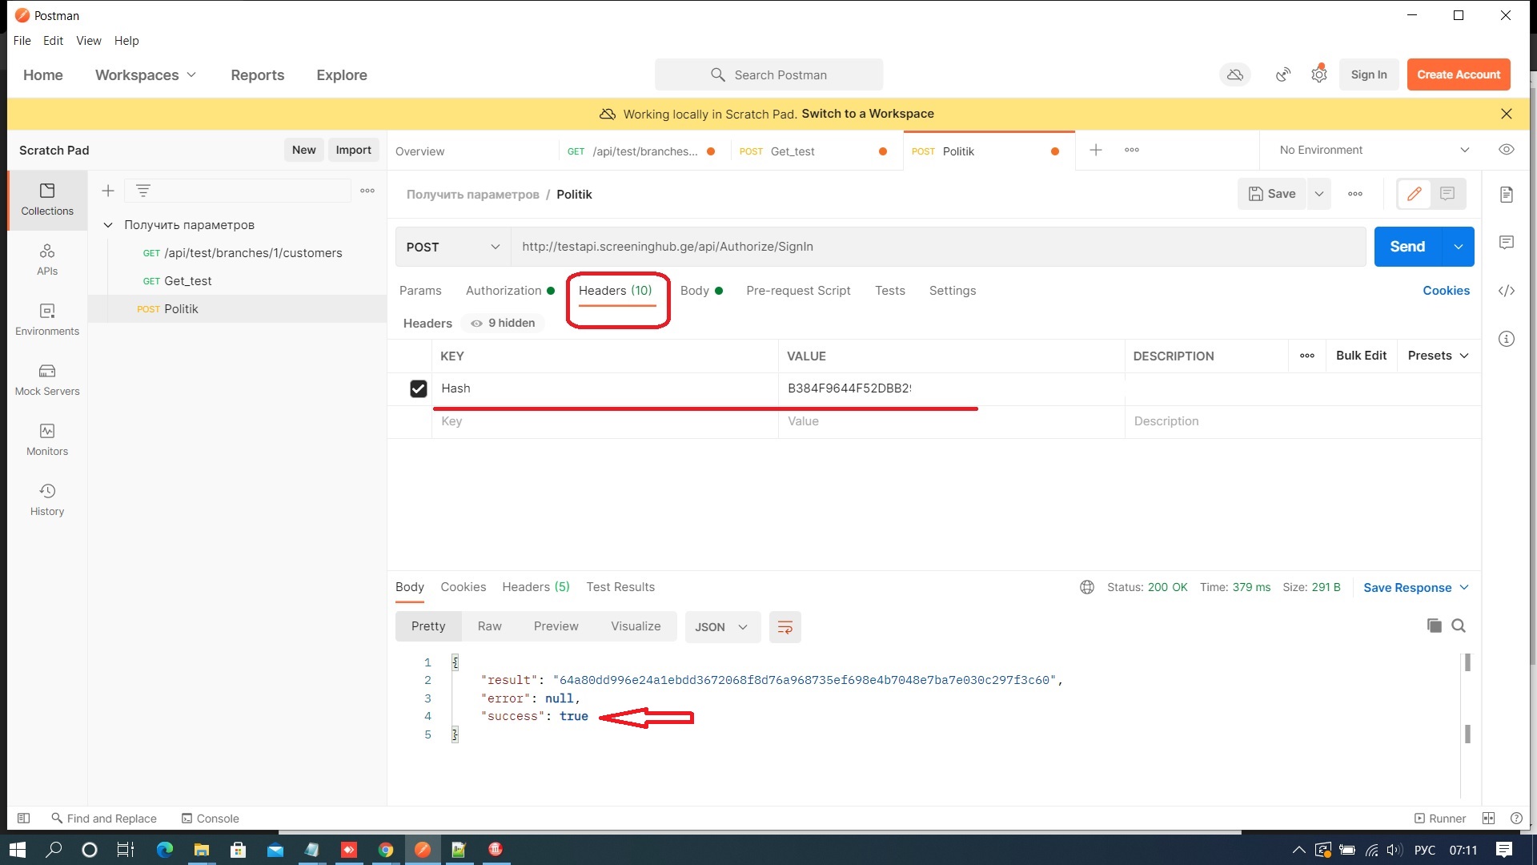Click the response pane scrollbar

(1467, 698)
